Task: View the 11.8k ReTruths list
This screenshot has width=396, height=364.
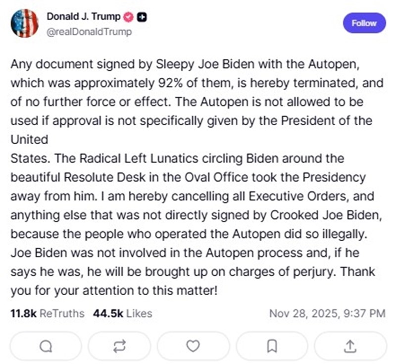Action: click(47, 313)
